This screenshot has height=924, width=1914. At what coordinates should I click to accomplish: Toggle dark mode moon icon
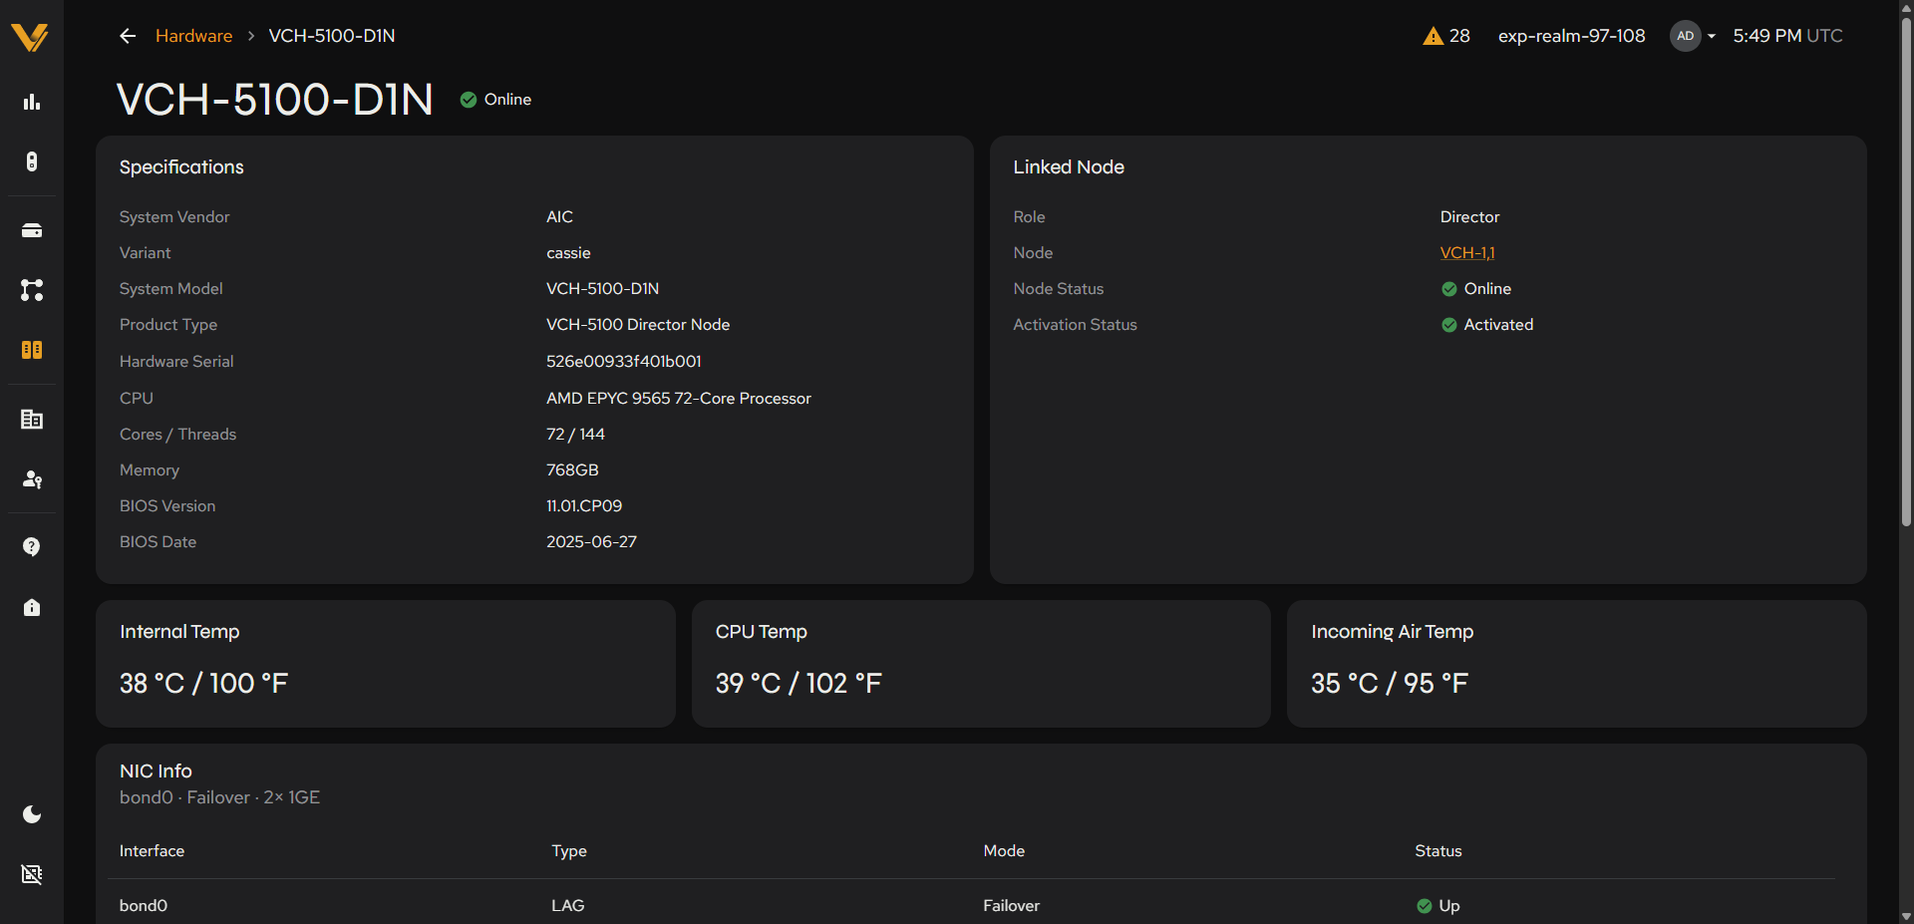32,814
